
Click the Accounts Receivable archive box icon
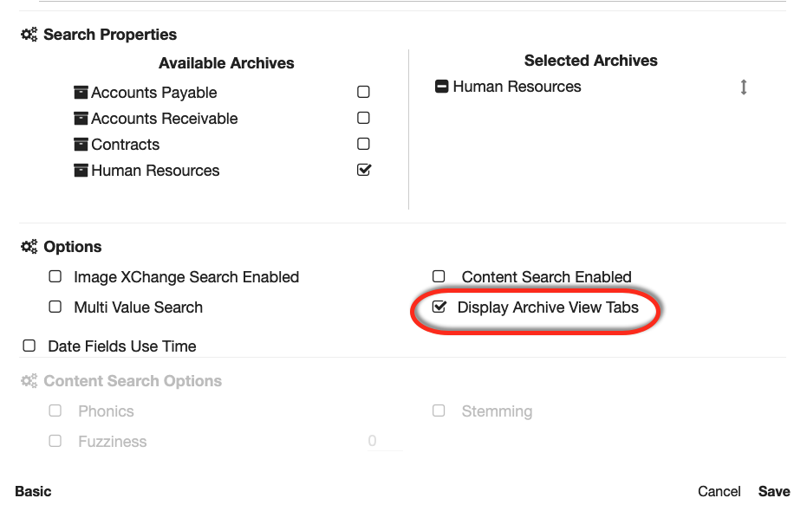[x=81, y=119]
